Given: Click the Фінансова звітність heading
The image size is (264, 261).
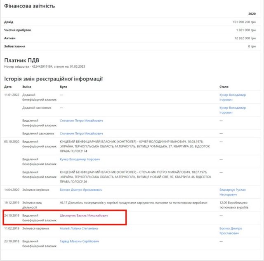Looking at the screenshot, I should coord(29,6).
